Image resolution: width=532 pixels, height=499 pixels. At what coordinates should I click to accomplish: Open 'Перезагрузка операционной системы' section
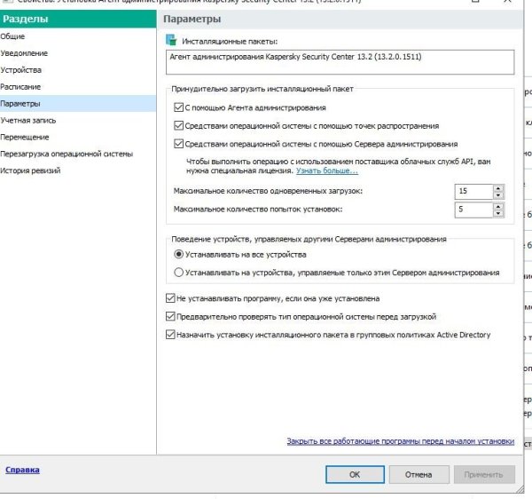pos(78,154)
